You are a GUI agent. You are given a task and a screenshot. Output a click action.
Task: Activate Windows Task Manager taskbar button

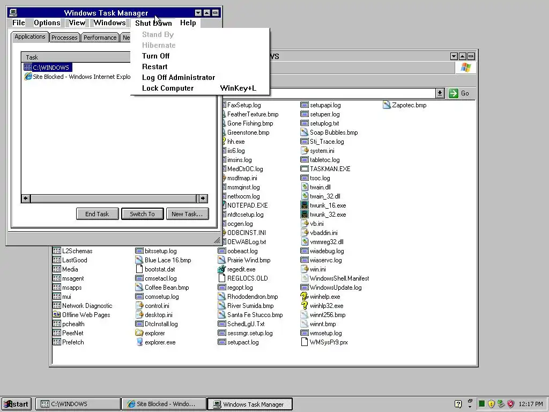[x=250, y=404]
